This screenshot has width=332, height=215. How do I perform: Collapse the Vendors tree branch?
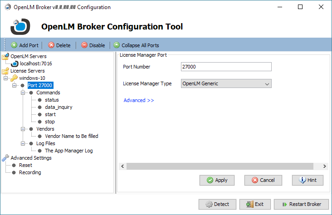23,129
